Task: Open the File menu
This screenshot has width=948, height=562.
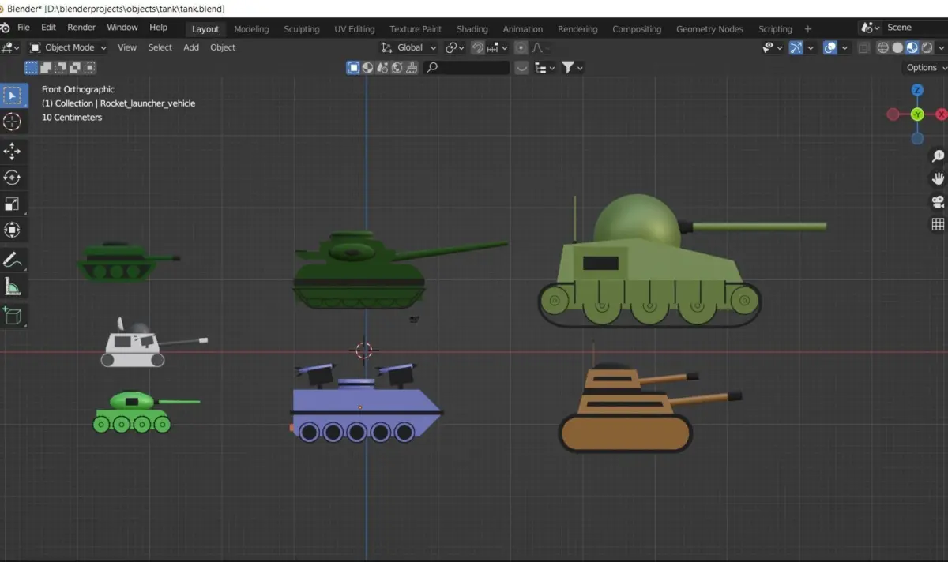Action: pos(24,28)
